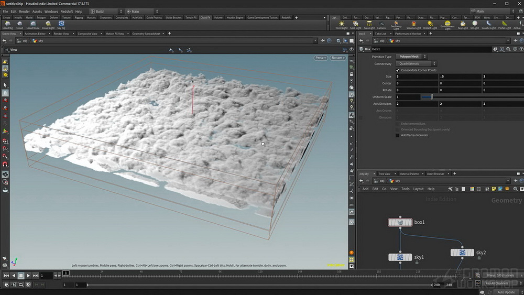Image resolution: width=524 pixels, height=295 pixels.
Task: Toggle the pin on the viewport pane
Action: (323, 40)
